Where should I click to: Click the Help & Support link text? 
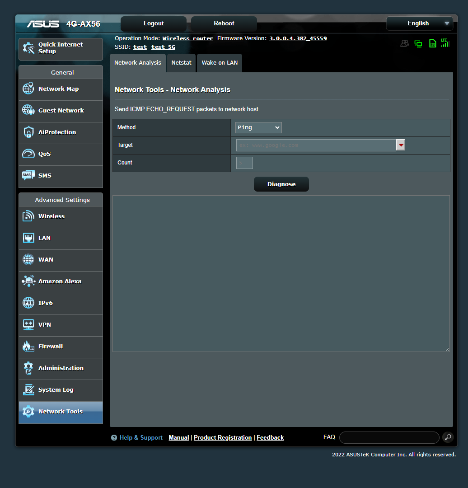[x=141, y=437]
